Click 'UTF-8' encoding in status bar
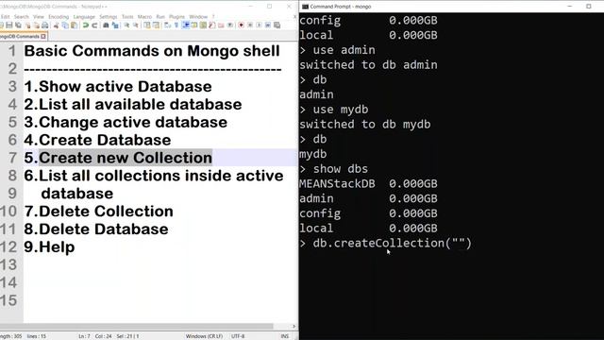 238,336
